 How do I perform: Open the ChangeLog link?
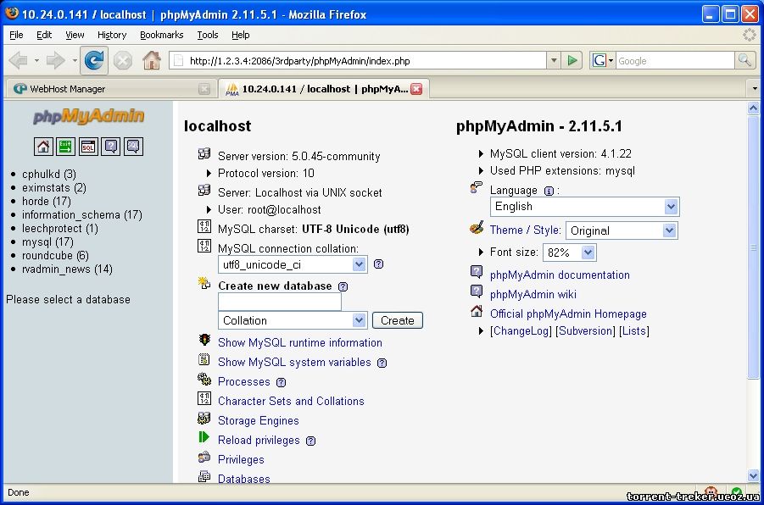tap(521, 331)
